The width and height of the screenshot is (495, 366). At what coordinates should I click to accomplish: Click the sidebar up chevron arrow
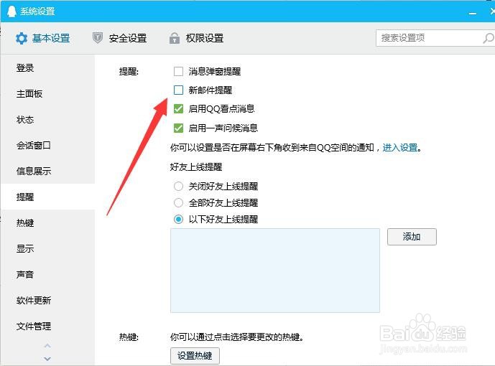click(x=47, y=346)
